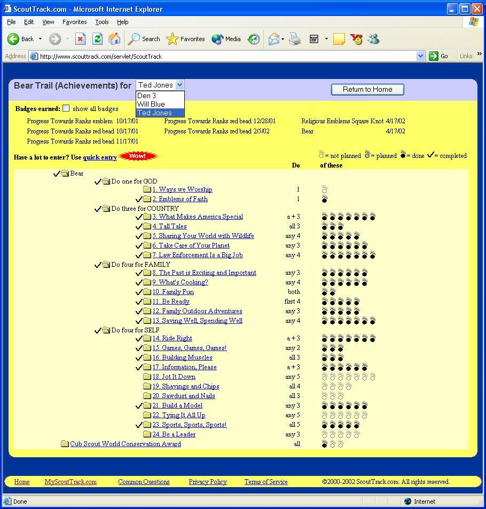Screen dimensions: 486x509
Task: Refresh the page using the toolbar icon
Action: pos(97,39)
